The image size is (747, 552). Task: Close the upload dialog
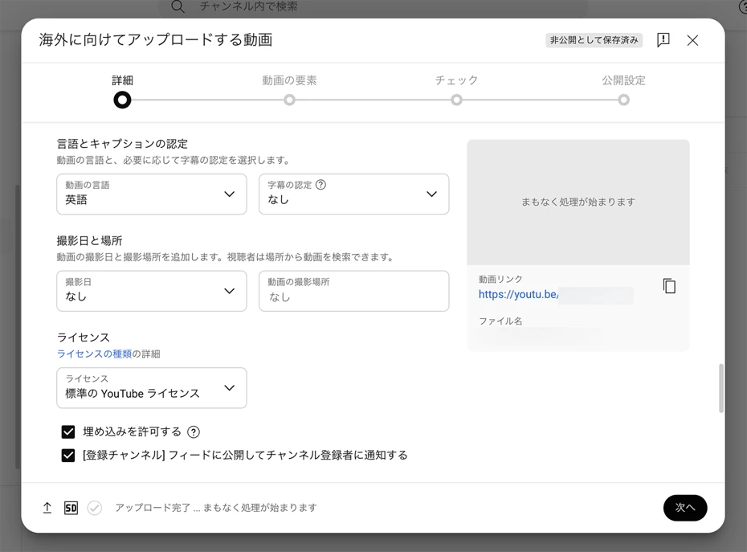(692, 40)
